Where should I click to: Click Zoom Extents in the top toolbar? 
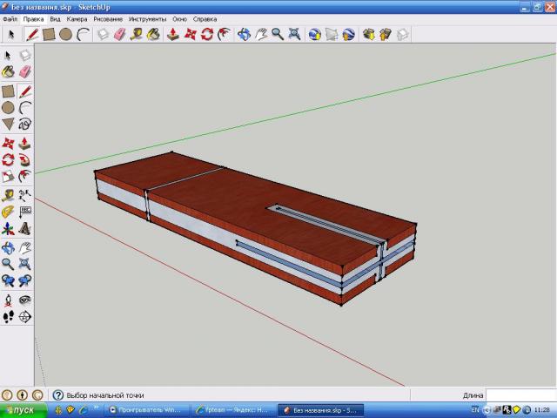tap(294, 35)
